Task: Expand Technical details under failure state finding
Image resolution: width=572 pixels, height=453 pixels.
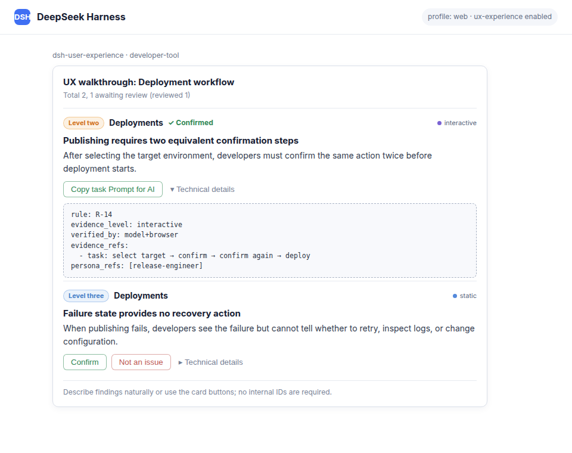Action: point(210,362)
